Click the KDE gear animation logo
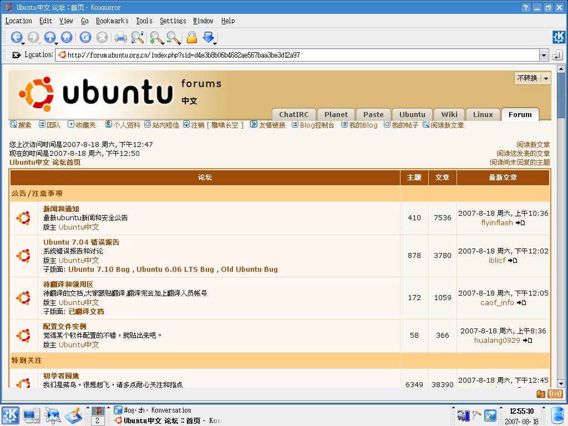Screen dimensions: 568x426 tap(559, 37)
